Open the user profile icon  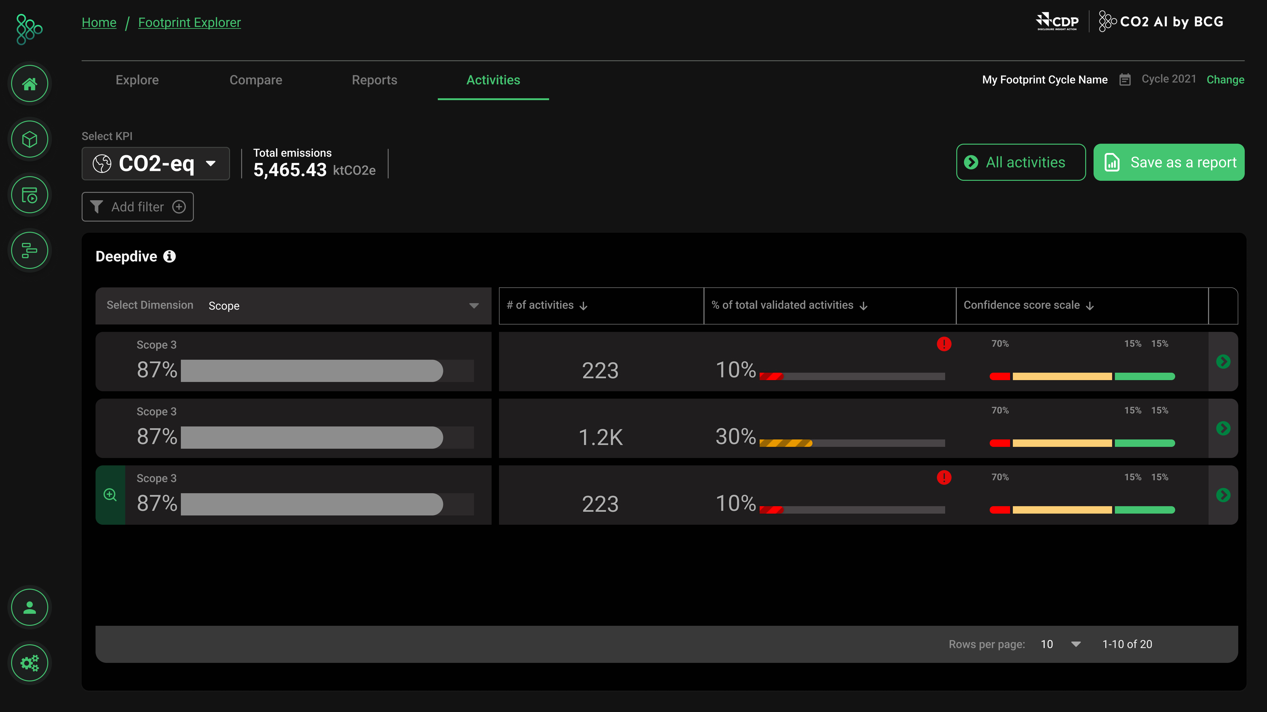29,608
